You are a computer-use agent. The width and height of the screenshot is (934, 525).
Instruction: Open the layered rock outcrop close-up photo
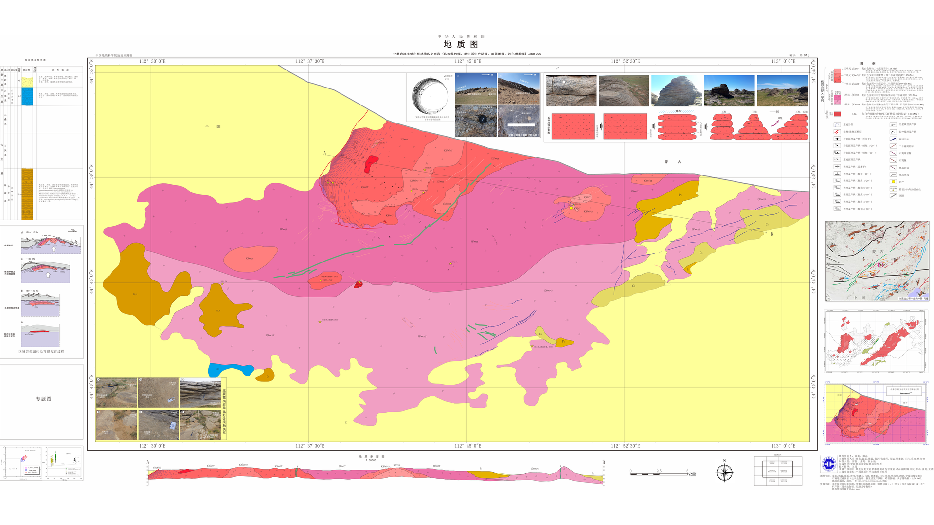tap(571, 90)
